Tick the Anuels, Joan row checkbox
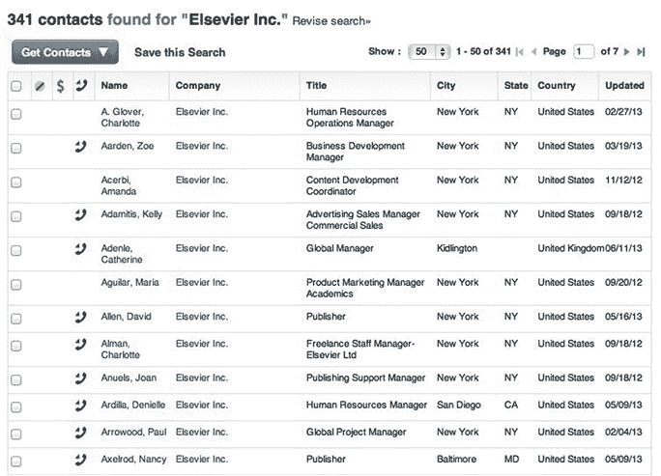Viewport: 661px width, 476px height. pyautogui.click(x=16, y=380)
